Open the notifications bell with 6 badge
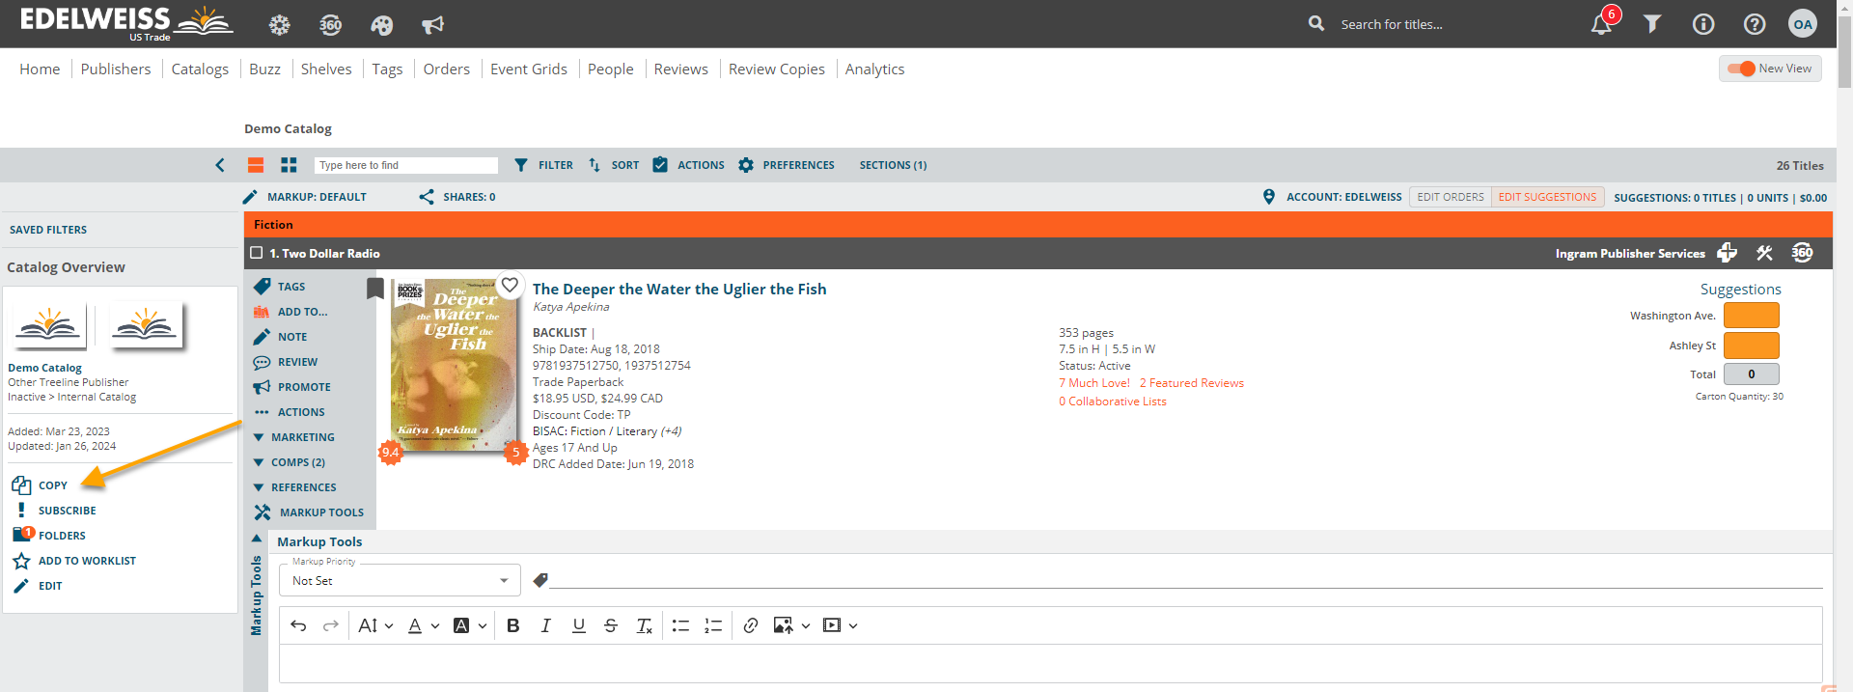 point(1602,23)
